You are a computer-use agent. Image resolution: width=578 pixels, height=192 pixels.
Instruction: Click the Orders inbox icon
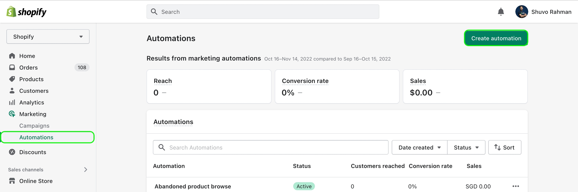(12, 67)
